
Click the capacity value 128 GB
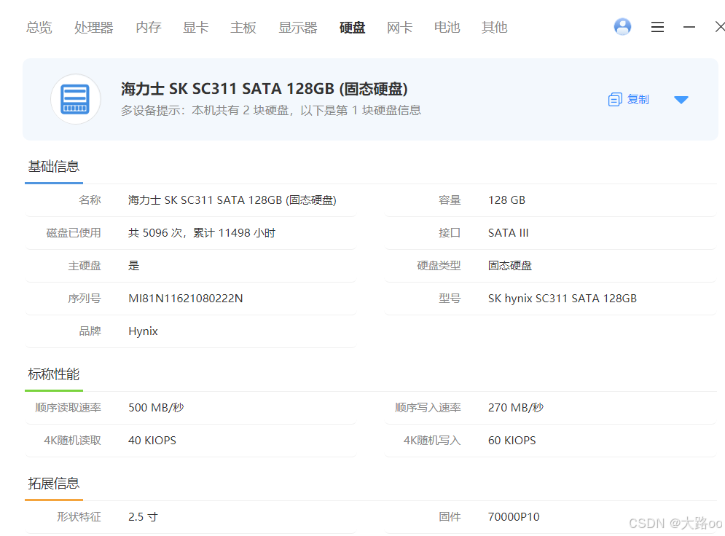[x=506, y=200]
